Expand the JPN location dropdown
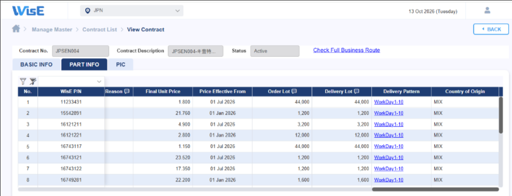 point(131,11)
